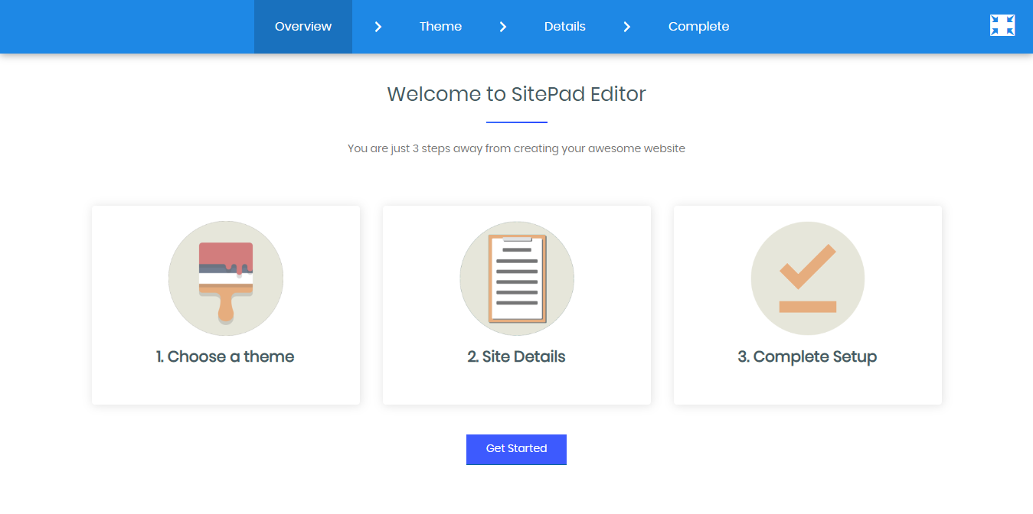
Task: Click the "Welcome to SitePad Editor" heading
Action: coord(517,94)
